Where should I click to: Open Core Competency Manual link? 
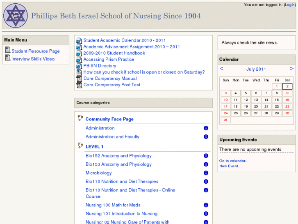110,79
